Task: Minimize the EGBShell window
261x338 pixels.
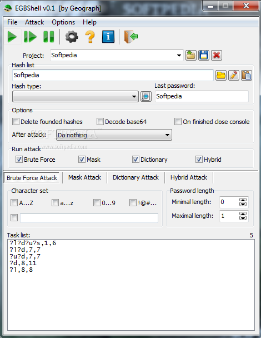Action: click(x=210, y=6)
